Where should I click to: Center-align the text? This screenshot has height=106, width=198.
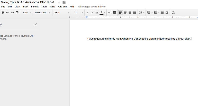click(x=125, y=13)
